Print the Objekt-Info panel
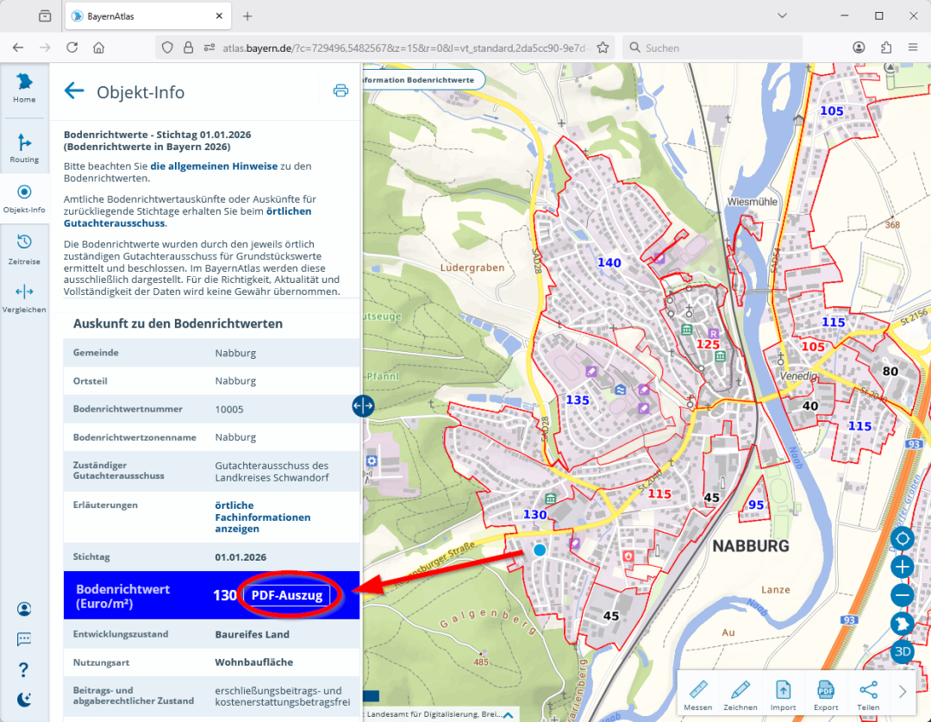 coord(341,91)
